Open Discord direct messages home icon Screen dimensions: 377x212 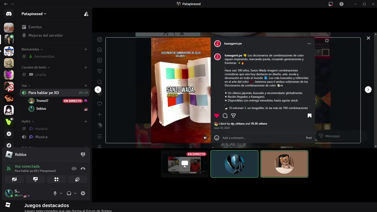[x=9, y=14]
